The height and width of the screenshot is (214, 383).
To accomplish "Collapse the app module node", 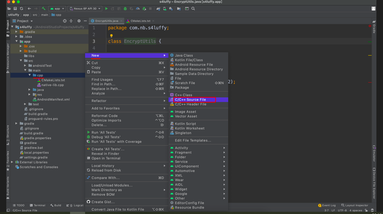I will point(17,41).
